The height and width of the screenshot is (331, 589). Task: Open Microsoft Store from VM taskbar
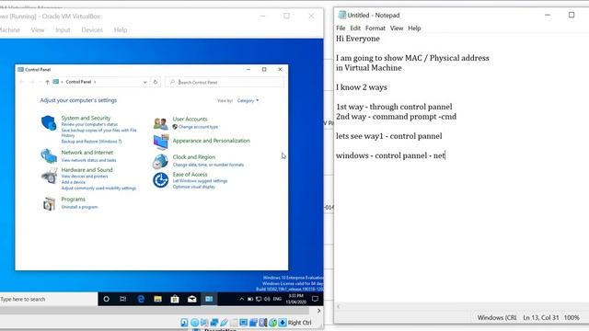pos(175,299)
